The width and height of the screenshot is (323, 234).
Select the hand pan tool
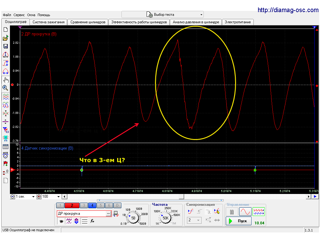pyautogui.click(x=6, y=80)
